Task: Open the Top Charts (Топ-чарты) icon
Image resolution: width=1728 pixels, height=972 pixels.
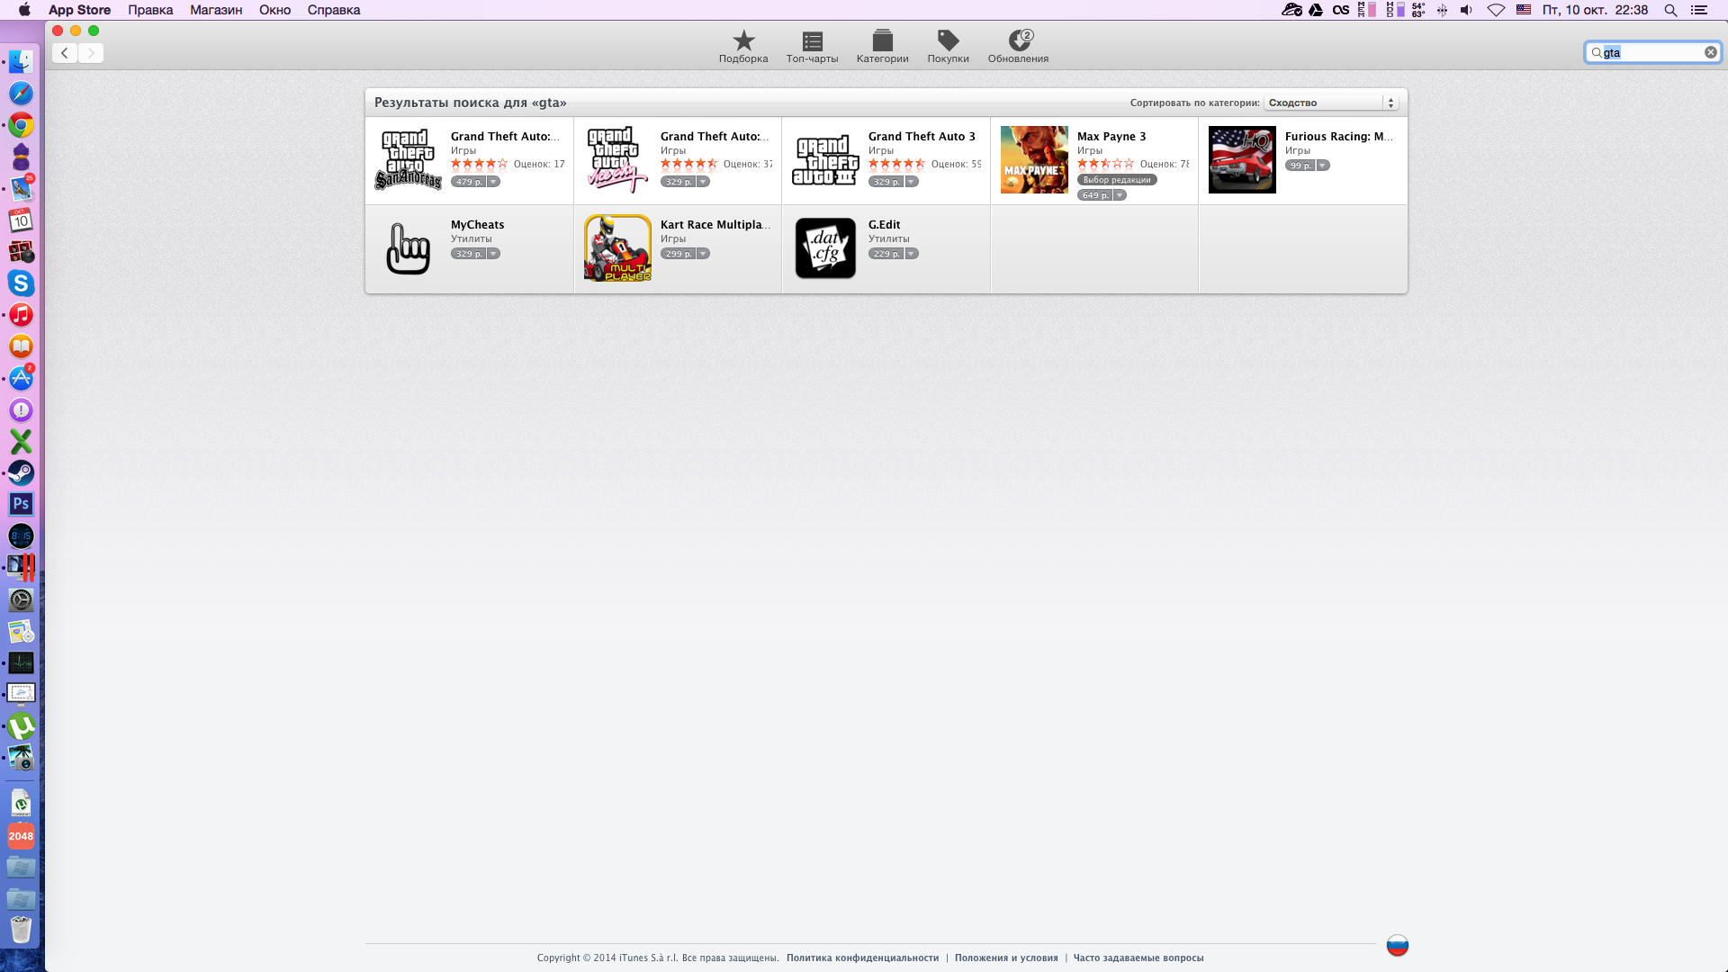Action: (812, 41)
